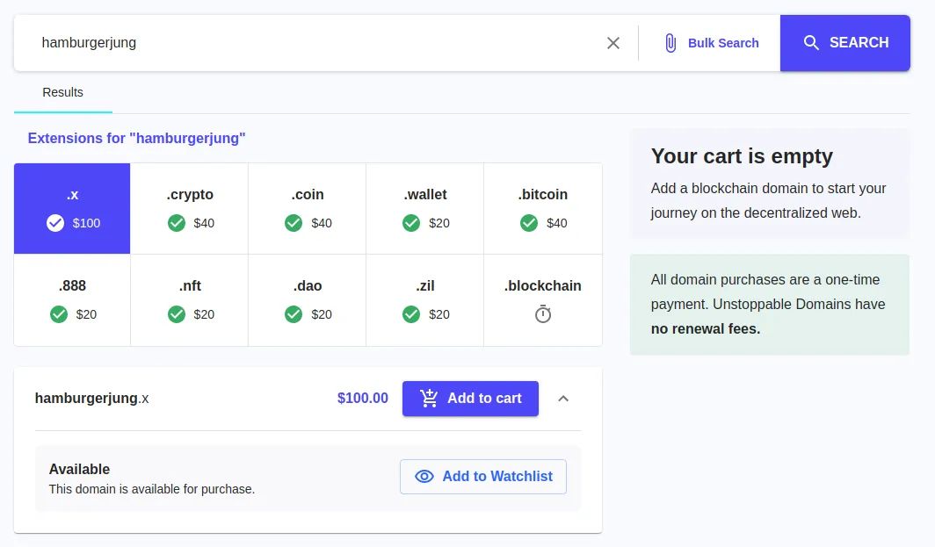Click the green checkmark icon for .wallet
Image resolution: width=935 pixels, height=547 pixels.
(411, 223)
